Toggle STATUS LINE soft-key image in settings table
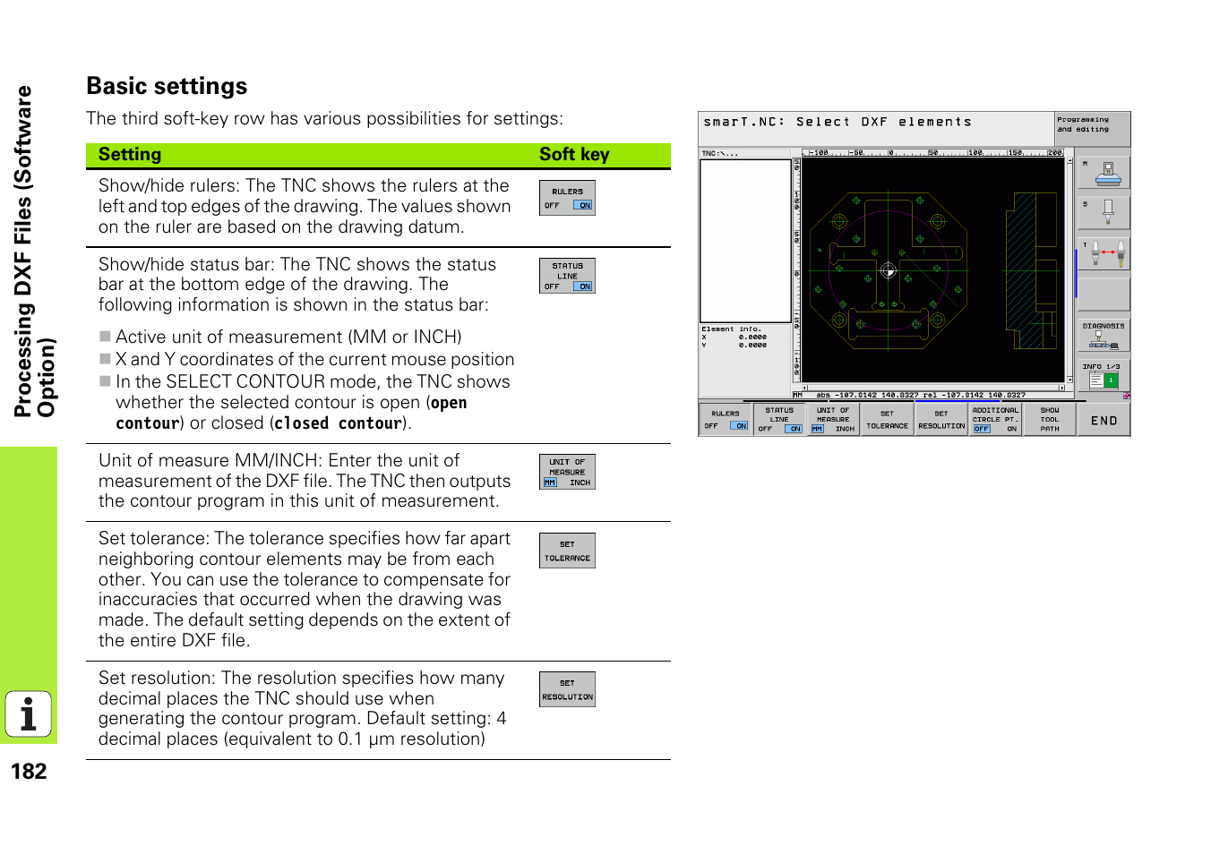This screenshot has width=1211, height=854. click(567, 276)
